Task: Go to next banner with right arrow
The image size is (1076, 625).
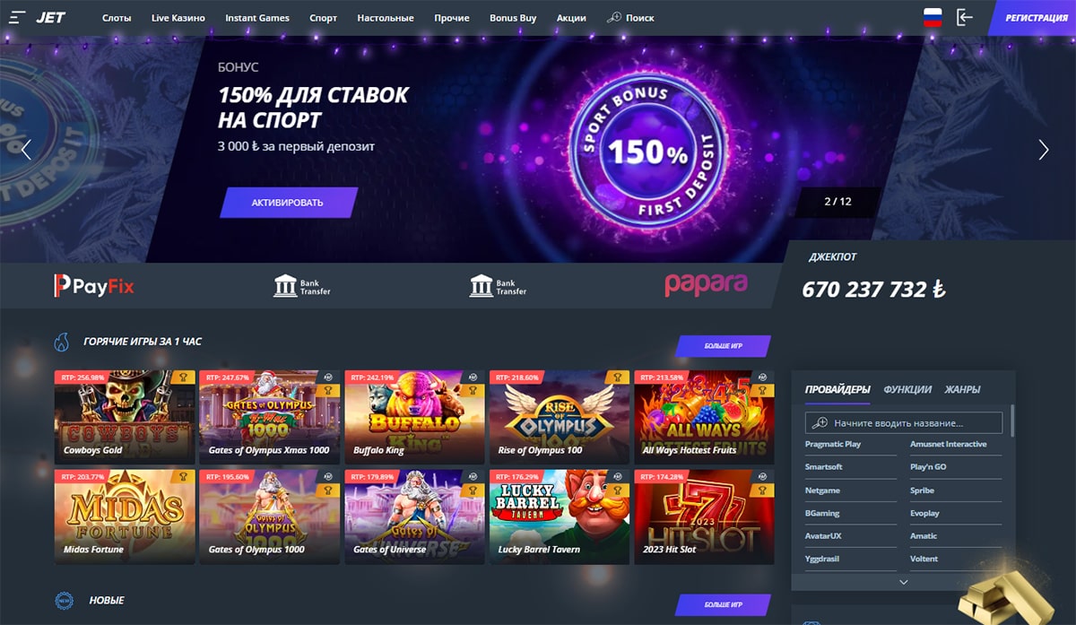Action: click(1043, 150)
